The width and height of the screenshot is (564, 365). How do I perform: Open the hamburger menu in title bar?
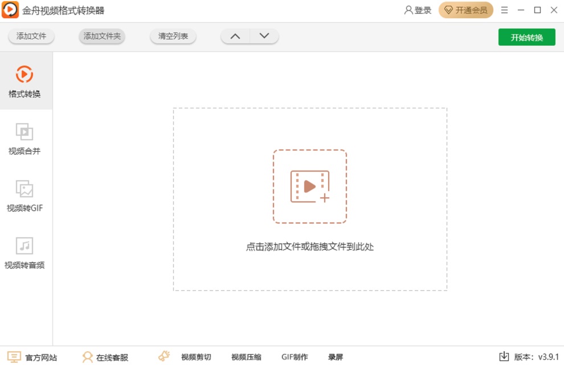click(x=504, y=10)
